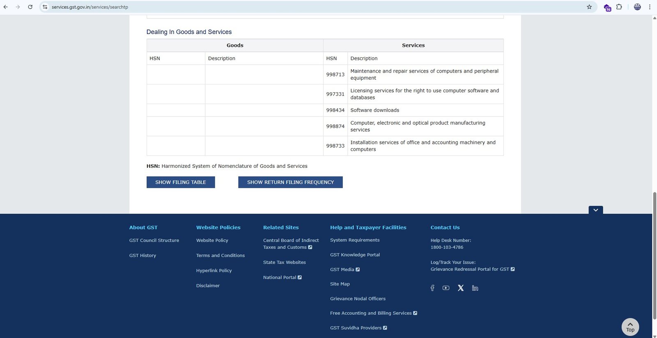657x338 pixels.
Task: Click 'Licensing services for the right' description
Action: 425,94
